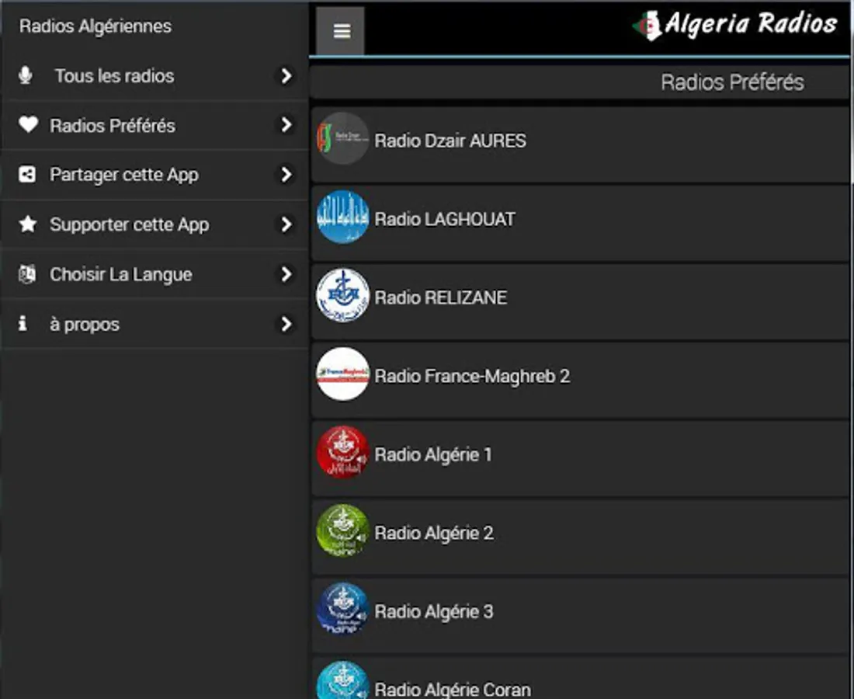The image size is (854, 699).
Task: Click the red Radio Algérie 1 logo
Action: [x=342, y=452]
